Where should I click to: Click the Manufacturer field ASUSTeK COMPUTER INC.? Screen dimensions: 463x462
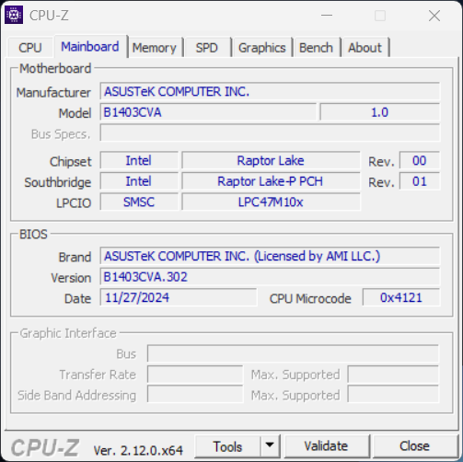(270, 91)
